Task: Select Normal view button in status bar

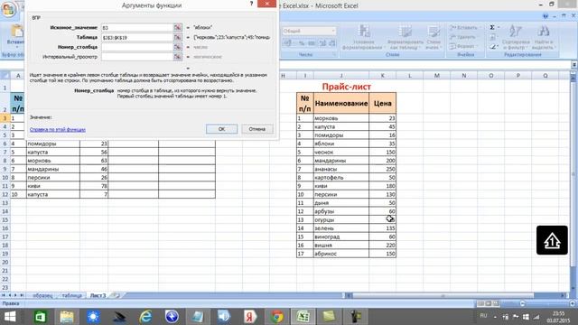Action: 480,303
